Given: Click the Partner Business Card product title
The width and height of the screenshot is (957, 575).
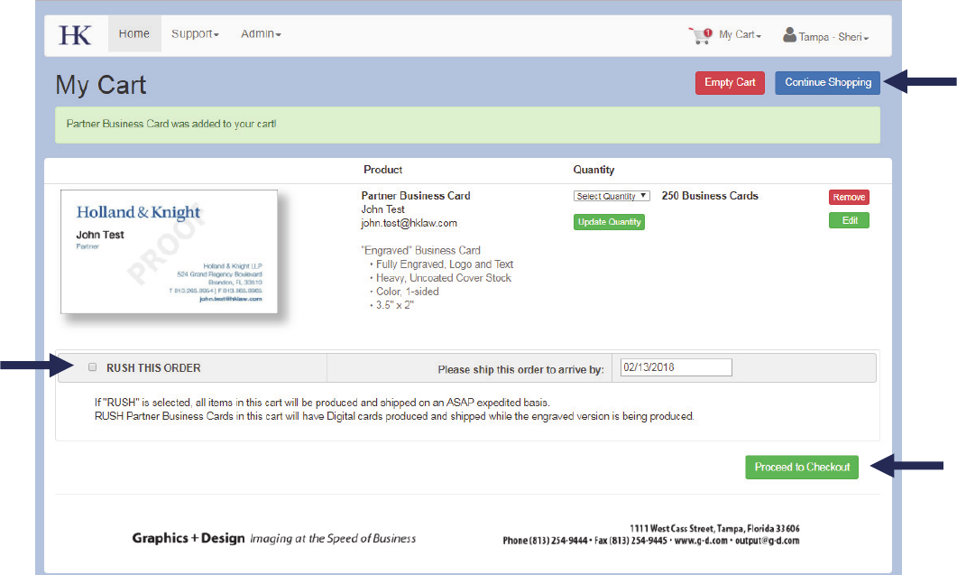Looking at the screenshot, I should tap(416, 196).
